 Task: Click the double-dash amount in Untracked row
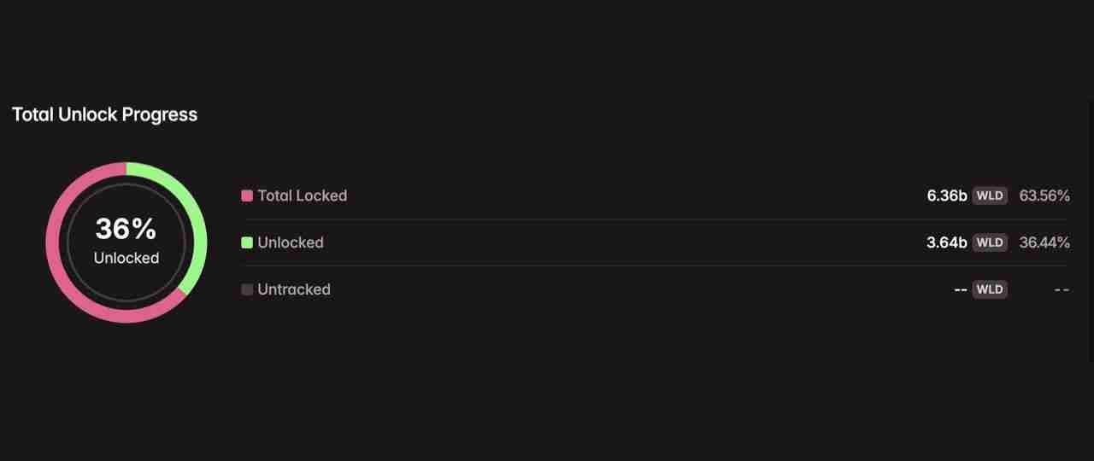tap(960, 289)
